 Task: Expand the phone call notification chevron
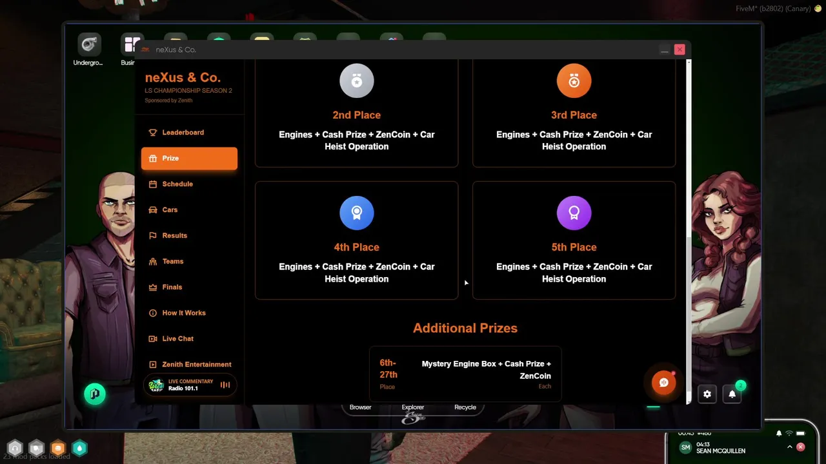pos(789,447)
